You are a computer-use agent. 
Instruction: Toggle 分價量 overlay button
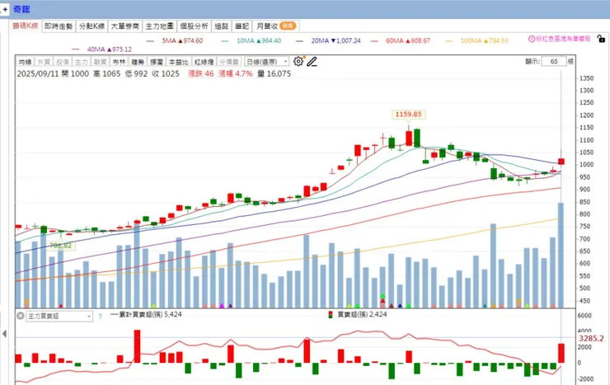[x=229, y=62]
